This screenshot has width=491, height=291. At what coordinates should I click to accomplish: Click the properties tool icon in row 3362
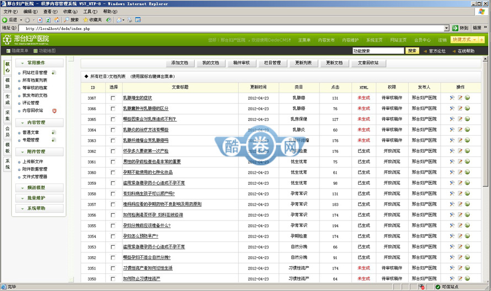point(452,151)
